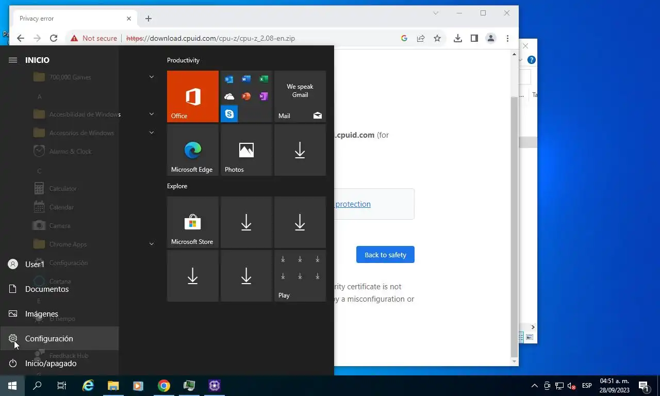Image resolution: width=660 pixels, height=396 pixels.
Task: Select the Explore group header
Action: [177, 186]
